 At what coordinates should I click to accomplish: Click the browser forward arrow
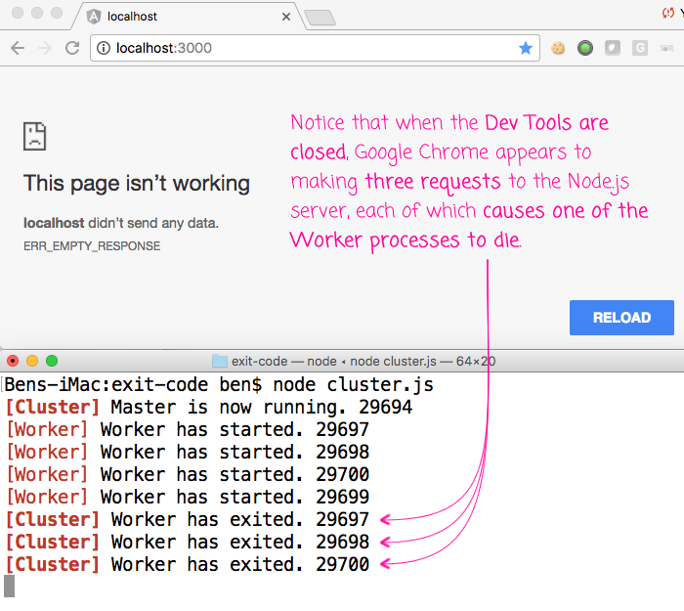pos(45,48)
